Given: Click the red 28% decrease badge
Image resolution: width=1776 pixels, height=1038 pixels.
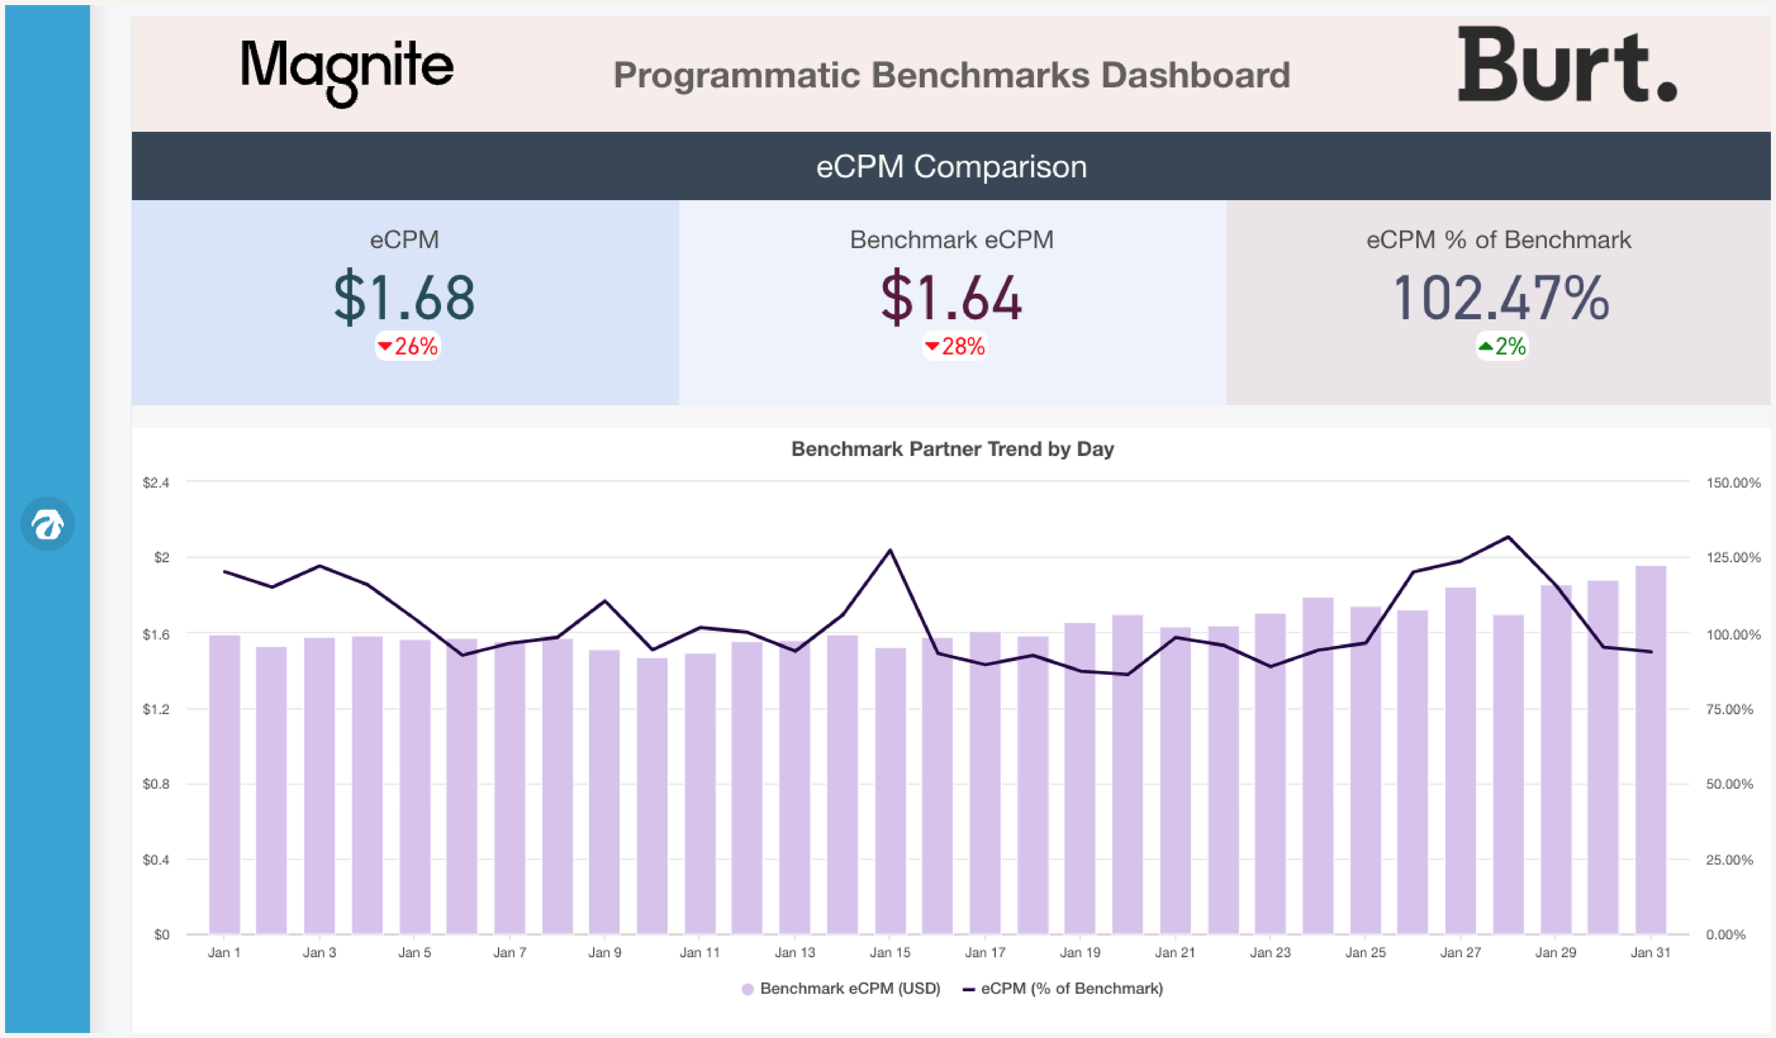Looking at the screenshot, I should pyautogui.click(x=954, y=346).
